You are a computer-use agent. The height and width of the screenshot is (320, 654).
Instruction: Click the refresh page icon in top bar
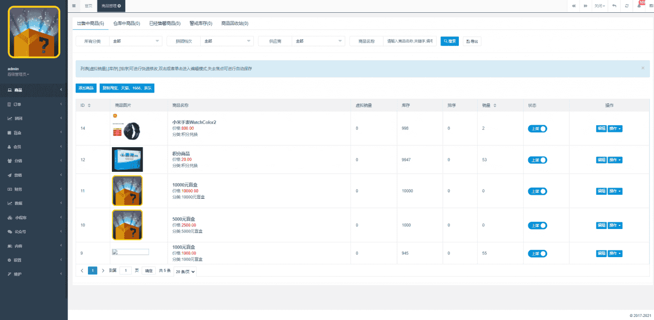click(627, 6)
